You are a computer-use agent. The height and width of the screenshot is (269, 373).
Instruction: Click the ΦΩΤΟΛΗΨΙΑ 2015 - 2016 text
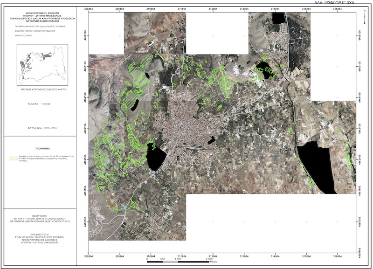point(41,126)
